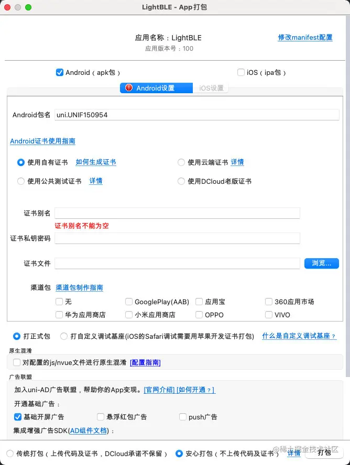
Task: Enable the push广告 checkbox
Action: 183,417
